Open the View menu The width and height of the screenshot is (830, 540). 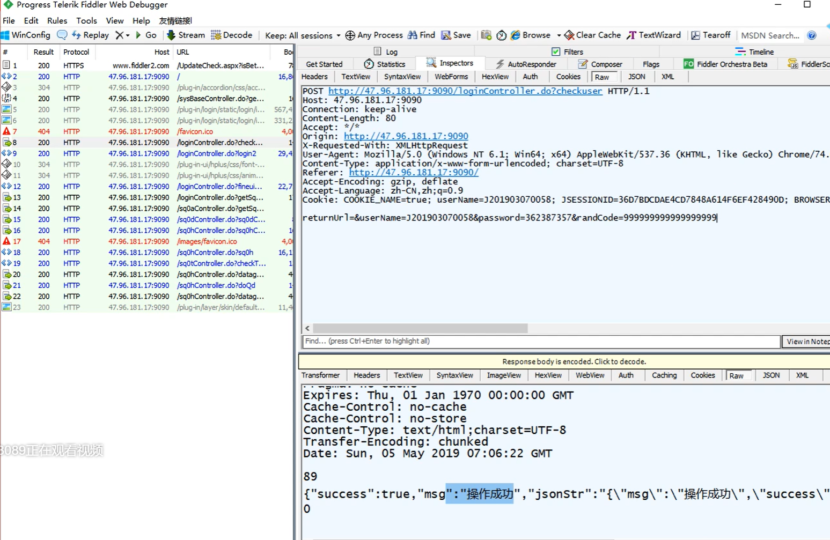point(115,20)
